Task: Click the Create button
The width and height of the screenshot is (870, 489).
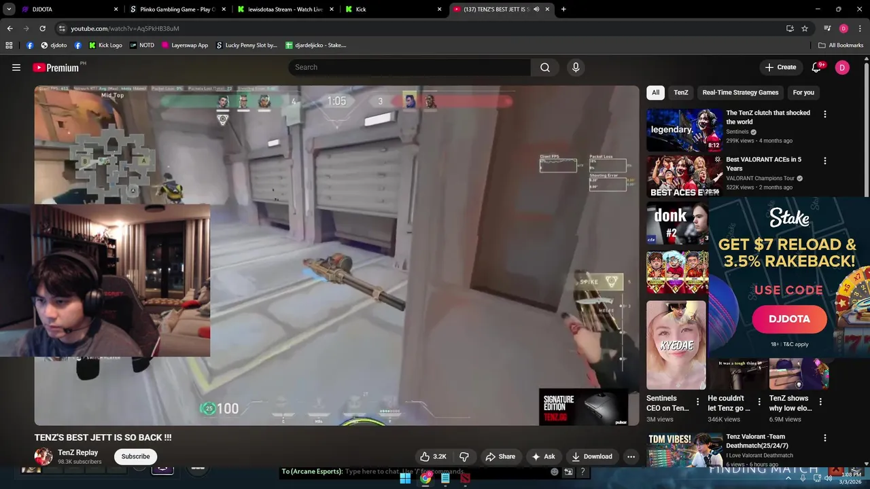Action: coord(780,67)
